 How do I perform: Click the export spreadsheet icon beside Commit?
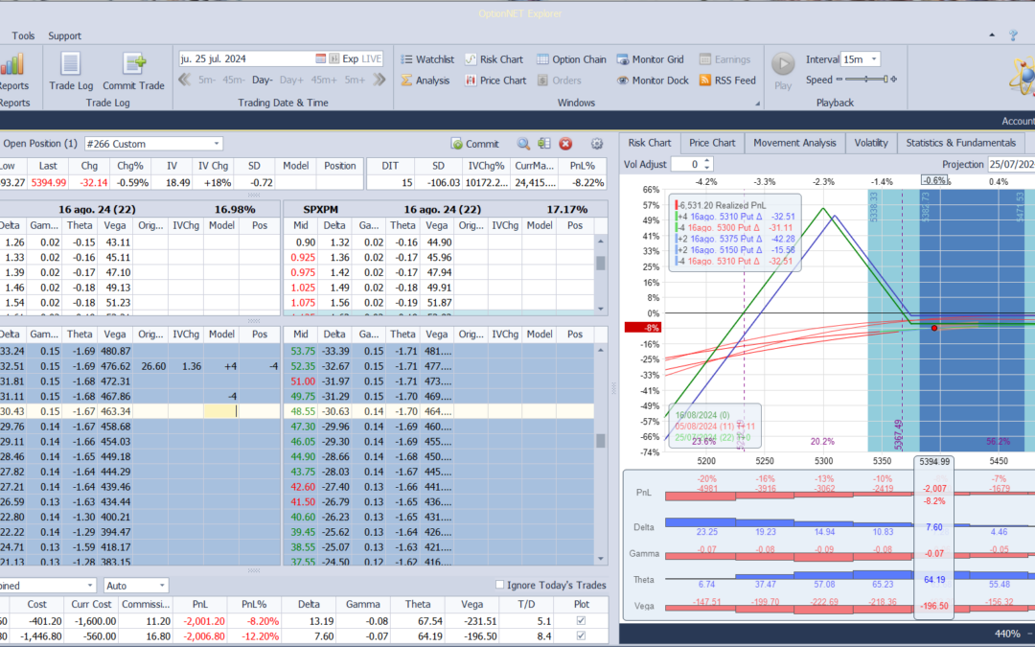[544, 143]
